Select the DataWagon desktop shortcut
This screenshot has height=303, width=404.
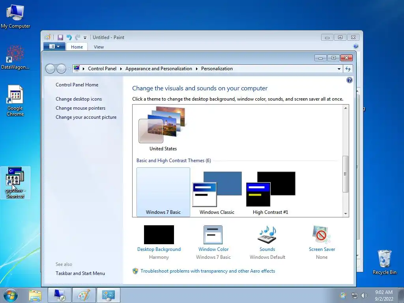point(15,57)
